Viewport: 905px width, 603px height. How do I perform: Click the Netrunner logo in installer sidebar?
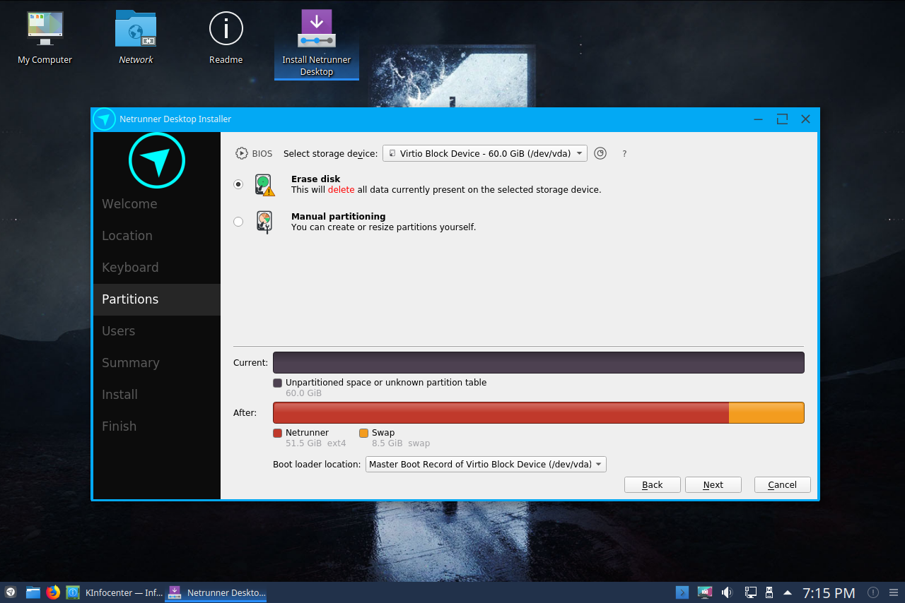(157, 160)
